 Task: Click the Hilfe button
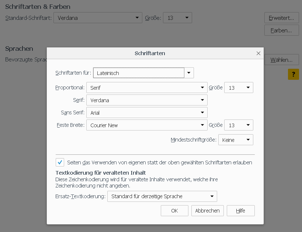(241, 211)
